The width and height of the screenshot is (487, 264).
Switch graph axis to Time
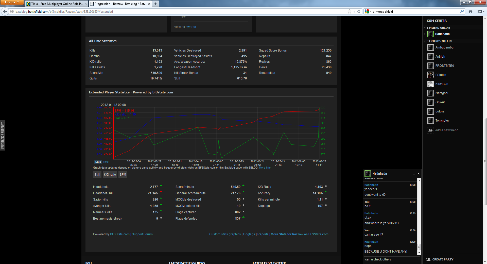(106, 162)
